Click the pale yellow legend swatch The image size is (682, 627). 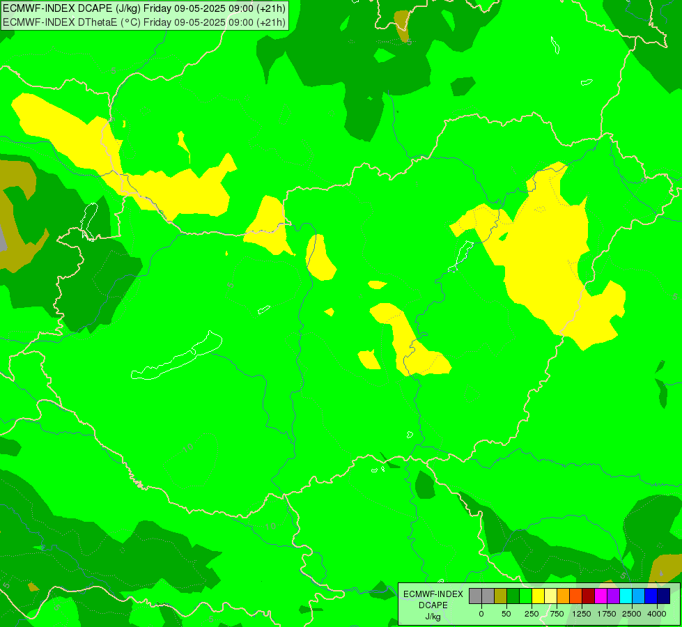click(551, 596)
